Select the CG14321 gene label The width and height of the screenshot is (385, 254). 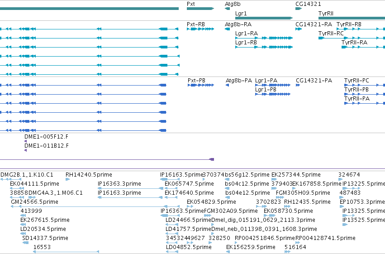pos(308,4)
